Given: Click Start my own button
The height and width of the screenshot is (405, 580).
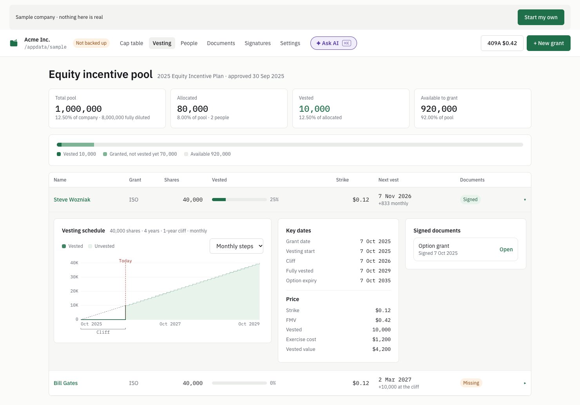Looking at the screenshot, I should point(541,17).
